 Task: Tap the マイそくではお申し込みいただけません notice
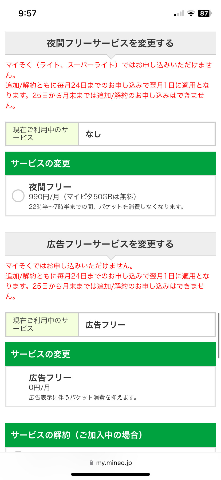(x=69, y=266)
